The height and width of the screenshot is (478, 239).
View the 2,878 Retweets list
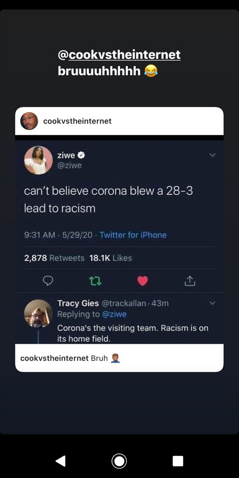coord(54,258)
